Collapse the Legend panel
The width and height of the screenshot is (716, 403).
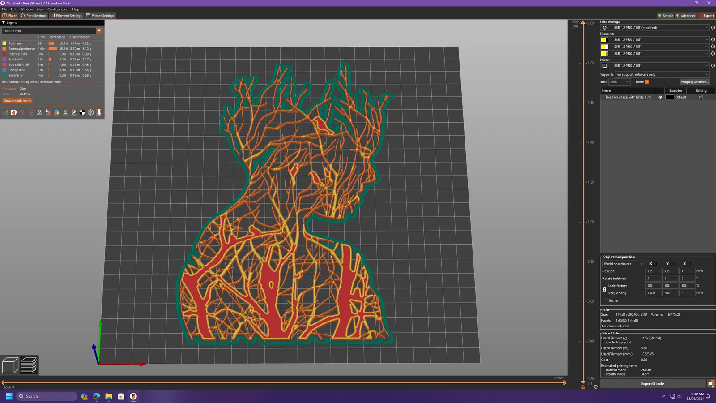pos(4,22)
